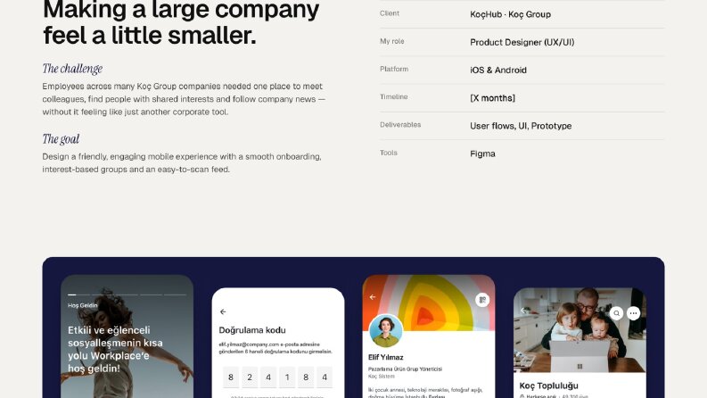Click the story progress bar above Hoş Geldin
The height and width of the screenshot is (398, 707).
pyautogui.click(x=127, y=294)
